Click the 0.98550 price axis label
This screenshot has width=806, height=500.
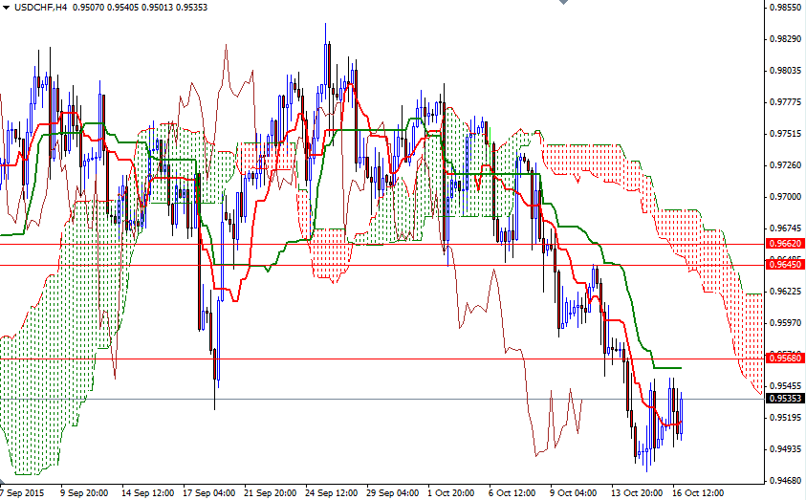pyautogui.click(x=786, y=8)
